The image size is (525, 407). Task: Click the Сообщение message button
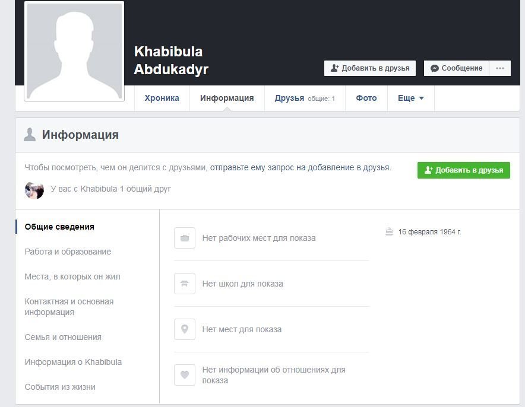click(x=456, y=68)
